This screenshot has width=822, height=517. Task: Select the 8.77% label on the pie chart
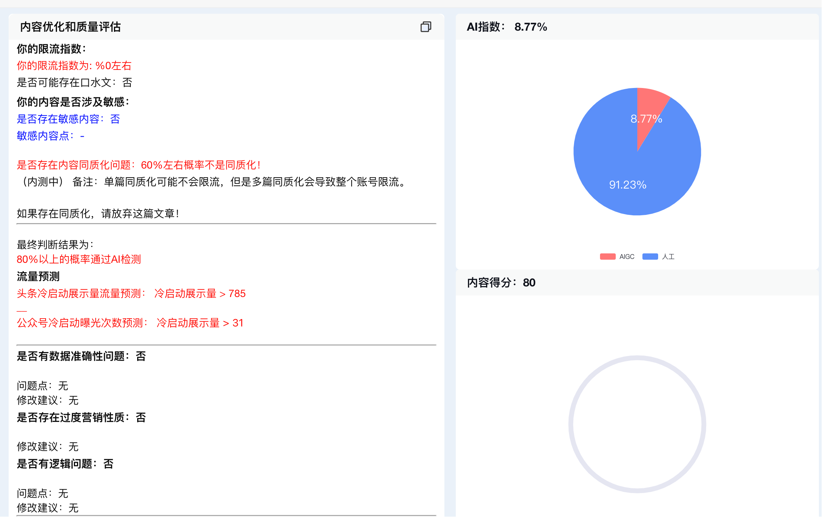click(646, 119)
